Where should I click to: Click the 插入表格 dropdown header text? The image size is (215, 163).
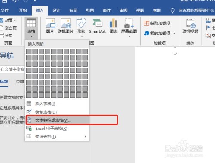point(36,44)
